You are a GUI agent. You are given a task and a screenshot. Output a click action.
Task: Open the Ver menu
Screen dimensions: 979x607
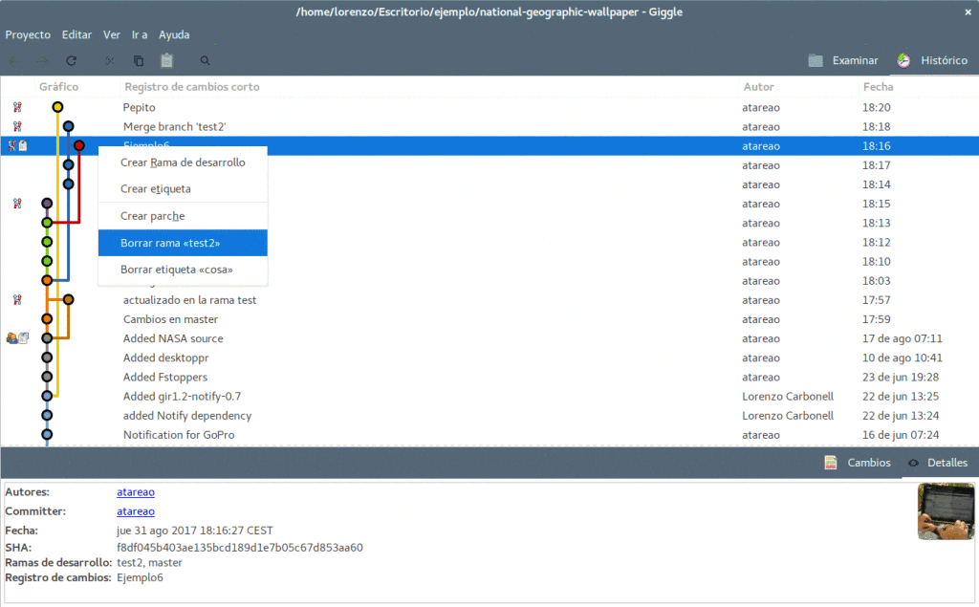point(111,34)
